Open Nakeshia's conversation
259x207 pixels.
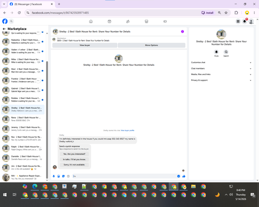(23, 41)
